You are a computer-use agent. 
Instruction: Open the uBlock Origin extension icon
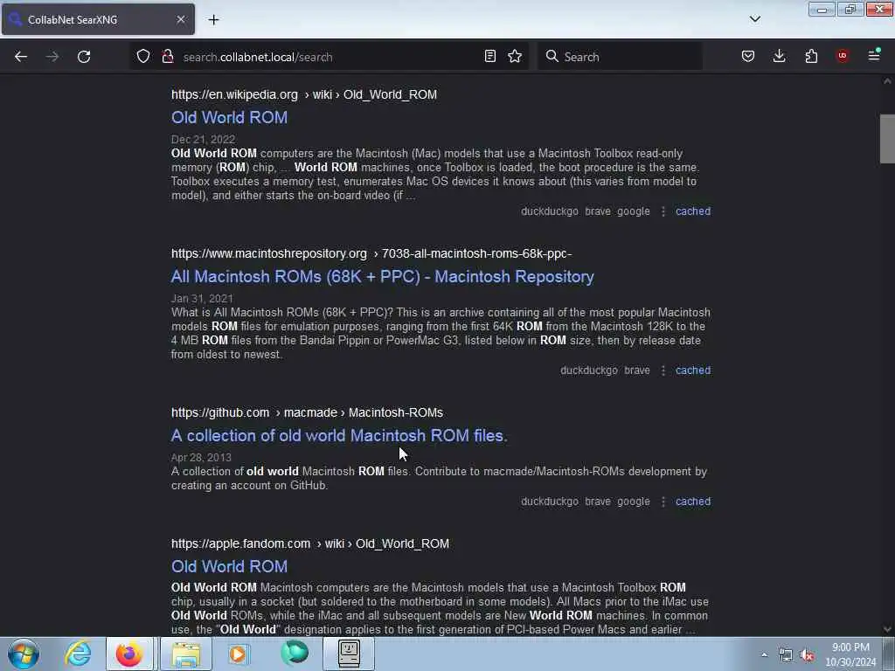pyautogui.click(x=843, y=56)
